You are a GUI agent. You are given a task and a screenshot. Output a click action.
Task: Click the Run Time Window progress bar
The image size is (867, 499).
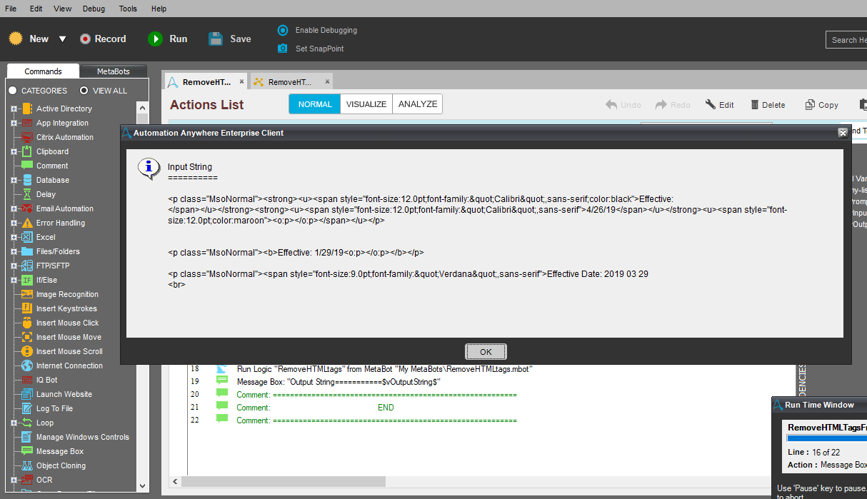826,438
